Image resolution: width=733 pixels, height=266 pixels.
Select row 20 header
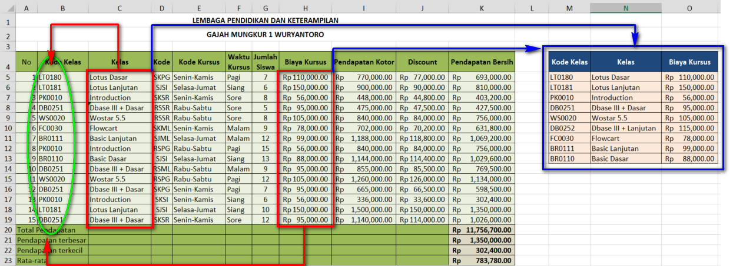[x=8, y=230]
